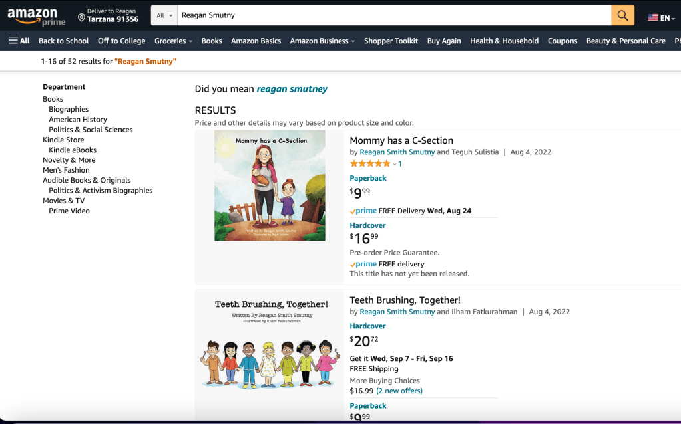Screen dimensions: 681x424
Task: Open the Coupons nav item
Action: pyautogui.click(x=563, y=41)
